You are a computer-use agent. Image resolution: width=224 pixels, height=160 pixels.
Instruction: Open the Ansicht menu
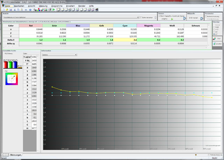31,6
